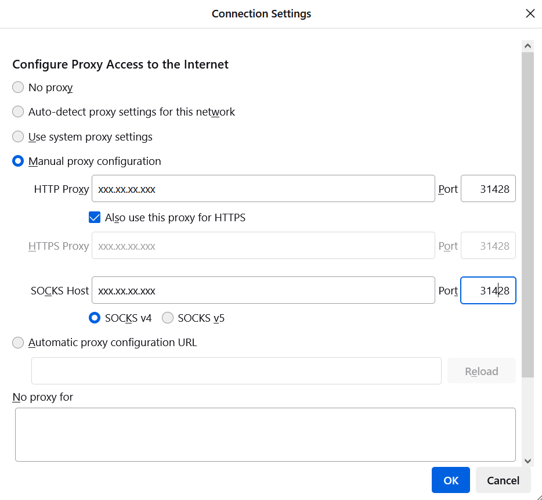The height and width of the screenshot is (500, 542).
Task: Dismiss the dialog with Cancel
Action: 503,480
